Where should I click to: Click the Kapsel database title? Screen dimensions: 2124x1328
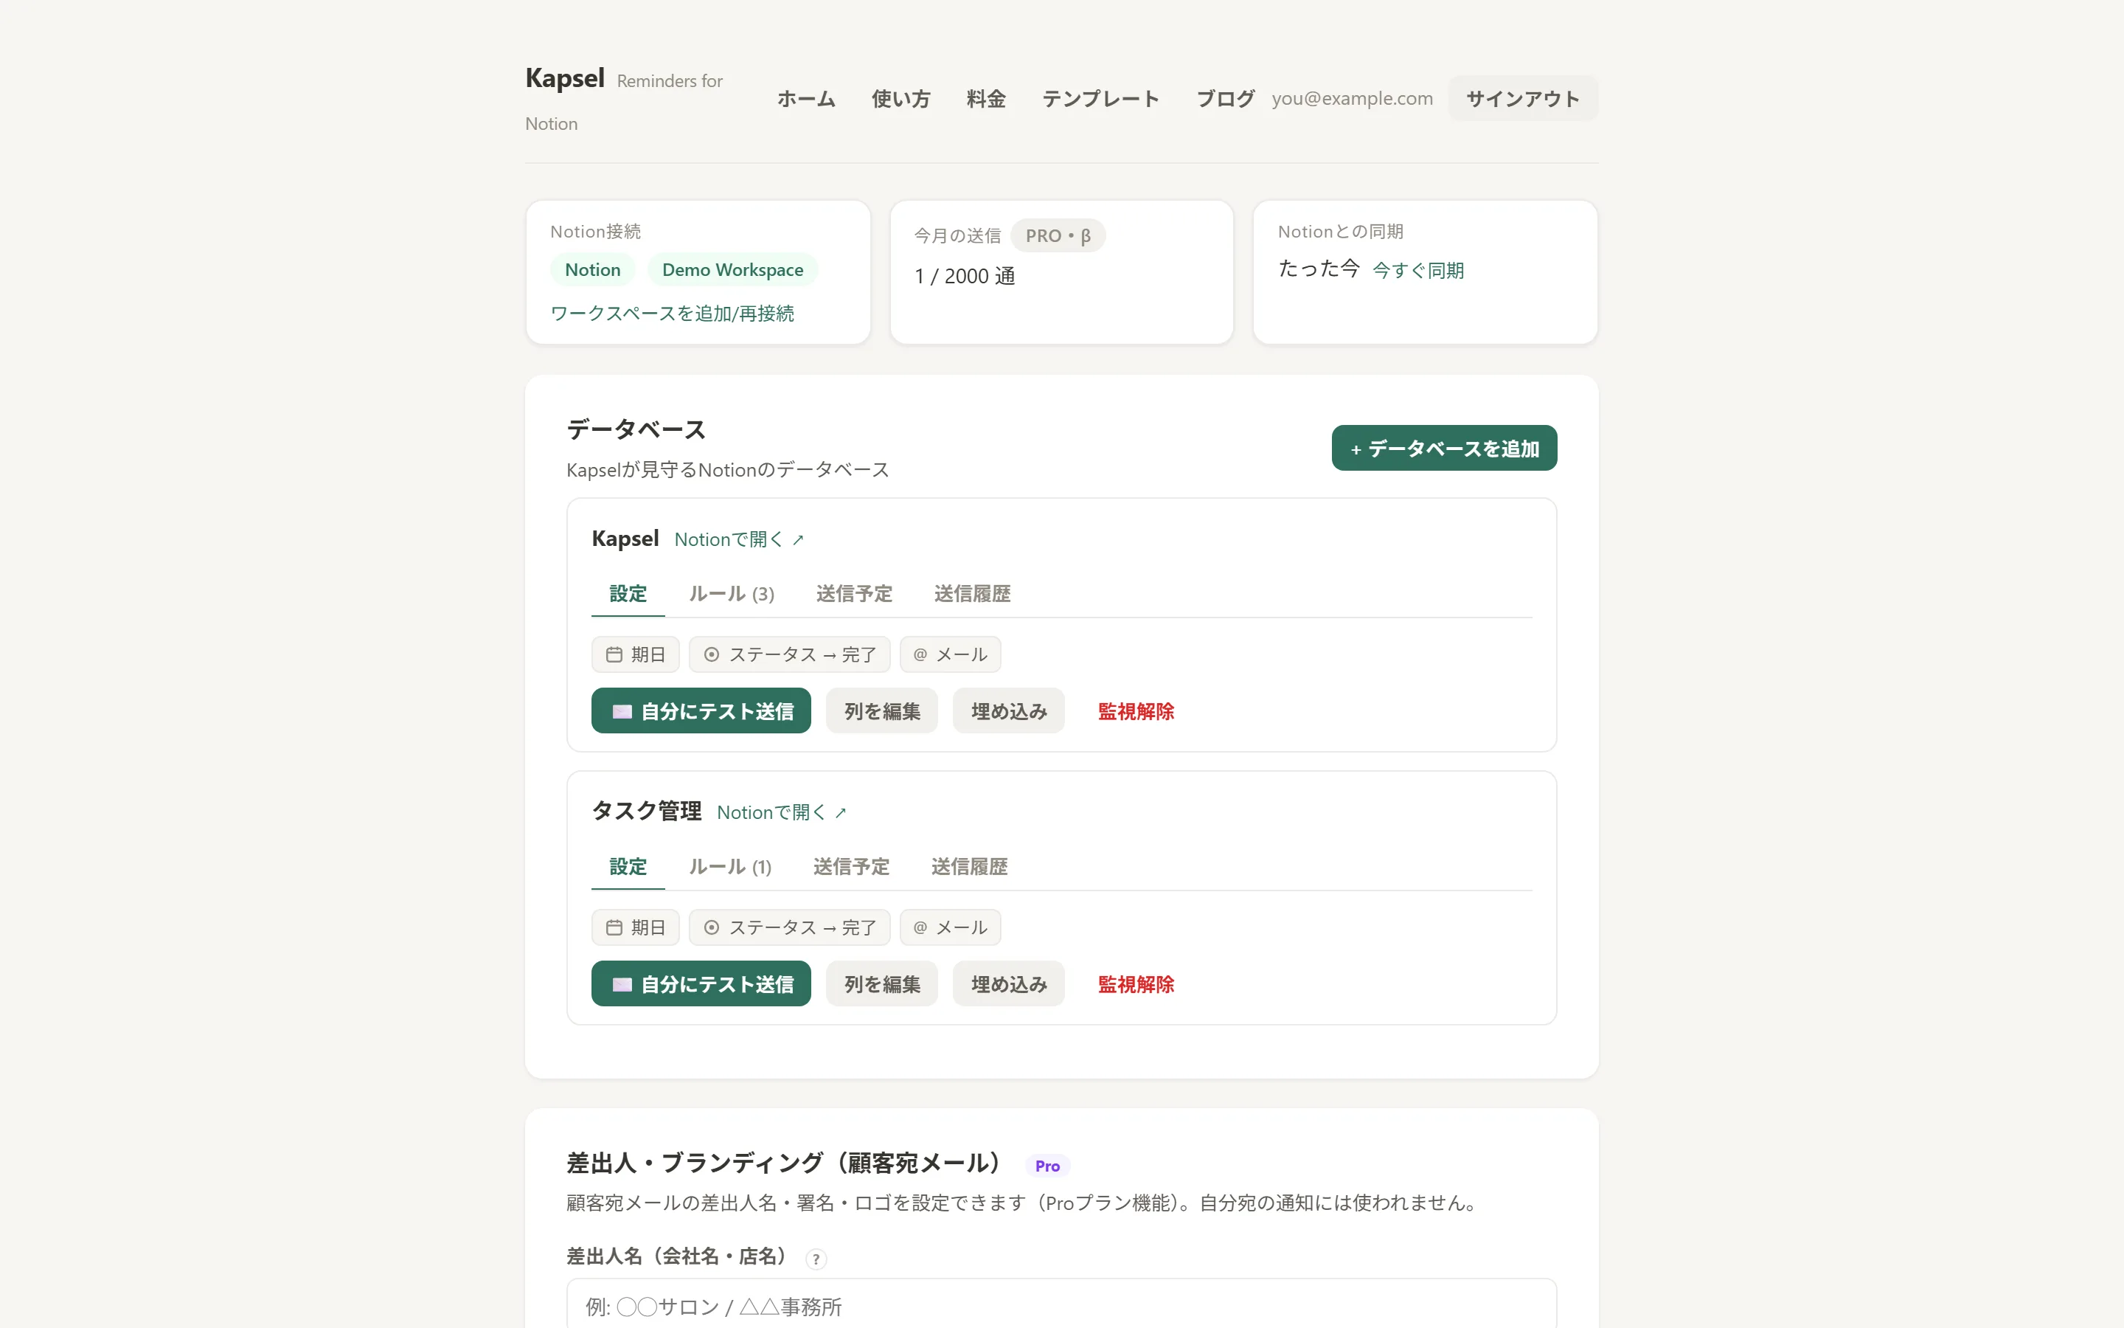coord(625,539)
